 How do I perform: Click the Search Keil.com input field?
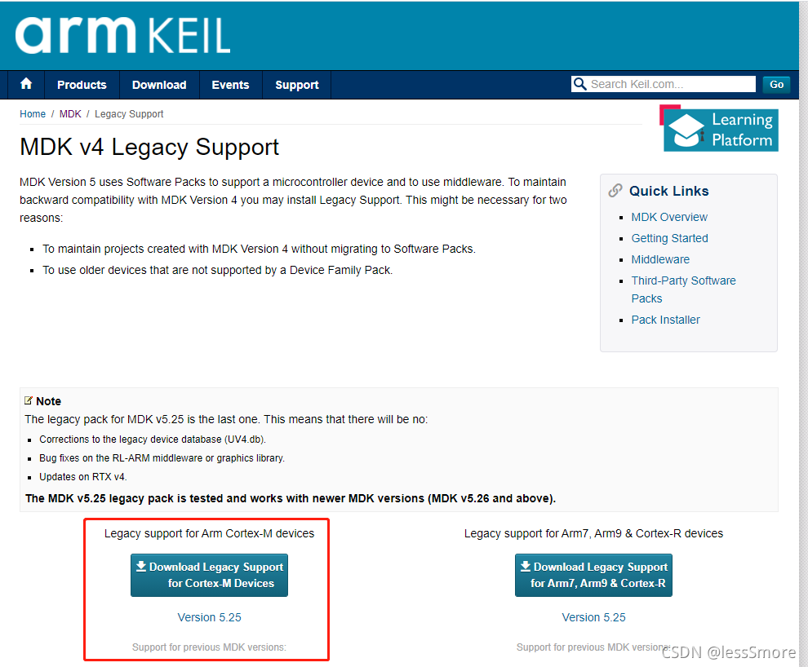[x=664, y=84]
